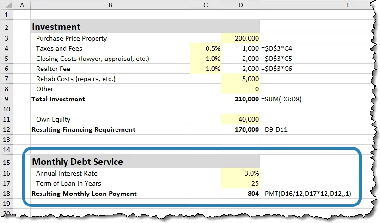This screenshot has height=223, width=380.
Task: Select the 5,000 rehab costs cell
Action: pos(241,79)
